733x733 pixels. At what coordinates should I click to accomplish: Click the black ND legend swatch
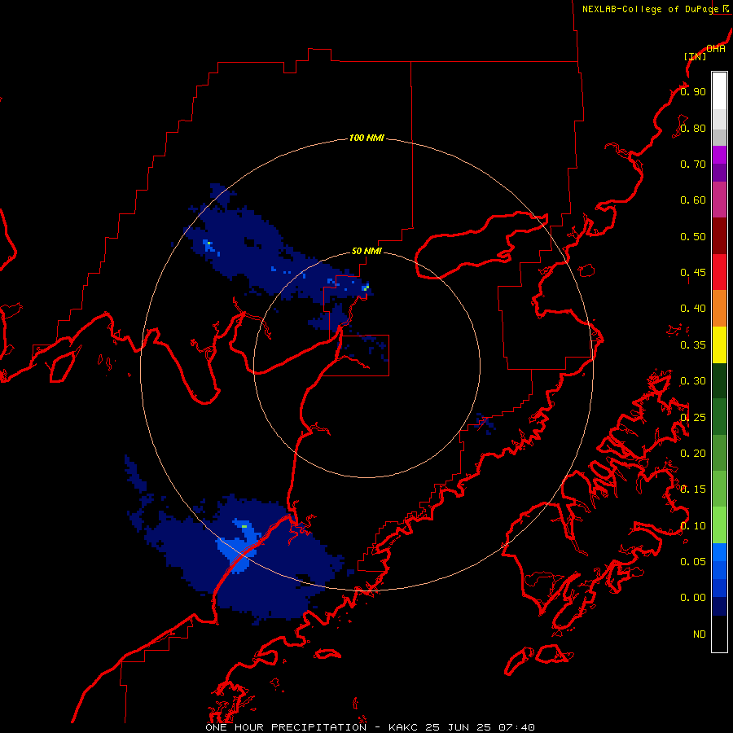[719, 634]
